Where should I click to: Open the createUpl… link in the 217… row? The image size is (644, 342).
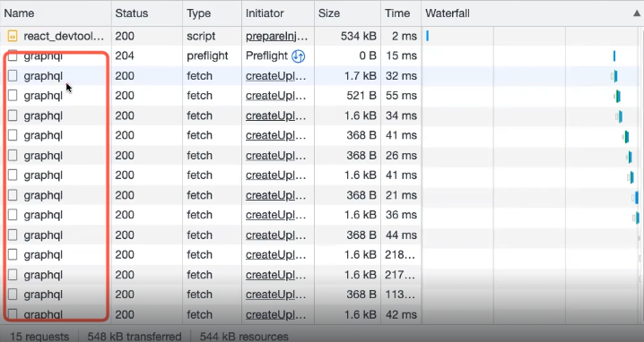pos(276,275)
